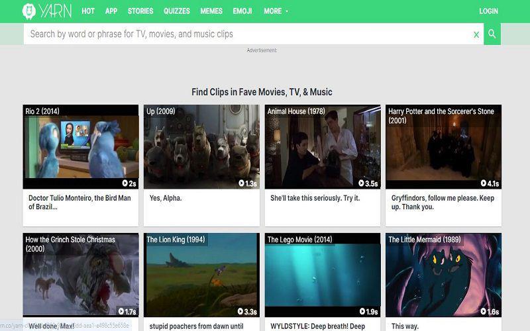Open The Lego Movie clip thumbnail

[323, 275]
